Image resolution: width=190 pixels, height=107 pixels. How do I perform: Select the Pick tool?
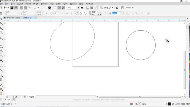pyautogui.click(x=1, y=19)
